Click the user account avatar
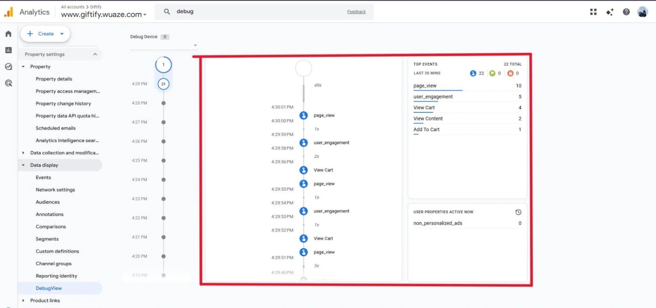The image size is (656, 308). [x=642, y=12]
